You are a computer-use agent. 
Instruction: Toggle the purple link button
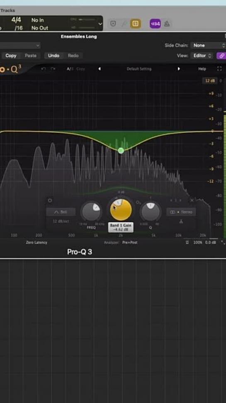[221, 56]
